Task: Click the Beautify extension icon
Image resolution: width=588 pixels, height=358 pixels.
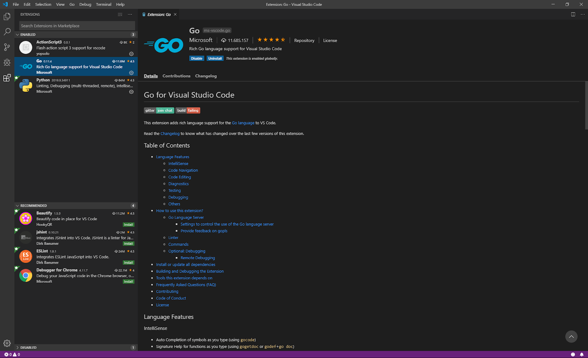Action: pyautogui.click(x=26, y=218)
